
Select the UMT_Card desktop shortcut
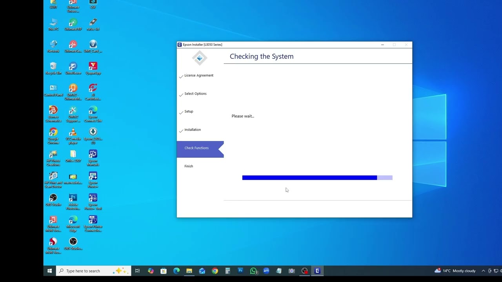[x=93, y=46]
